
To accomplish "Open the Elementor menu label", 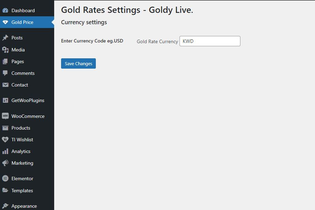I will pyautogui.click(x=22, y=178).
